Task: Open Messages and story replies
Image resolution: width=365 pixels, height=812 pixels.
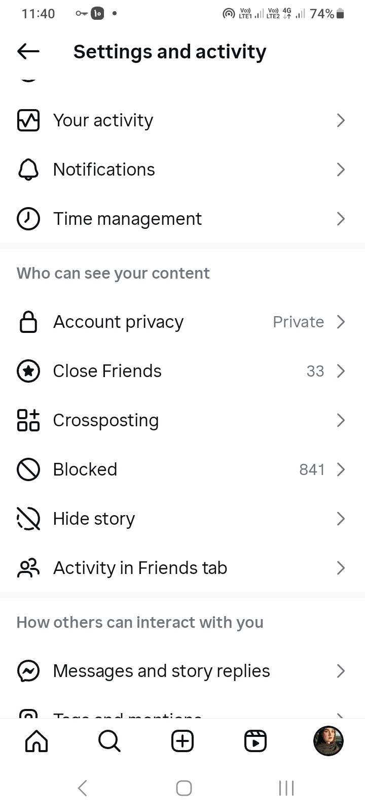Action: [x=161, y=671]
